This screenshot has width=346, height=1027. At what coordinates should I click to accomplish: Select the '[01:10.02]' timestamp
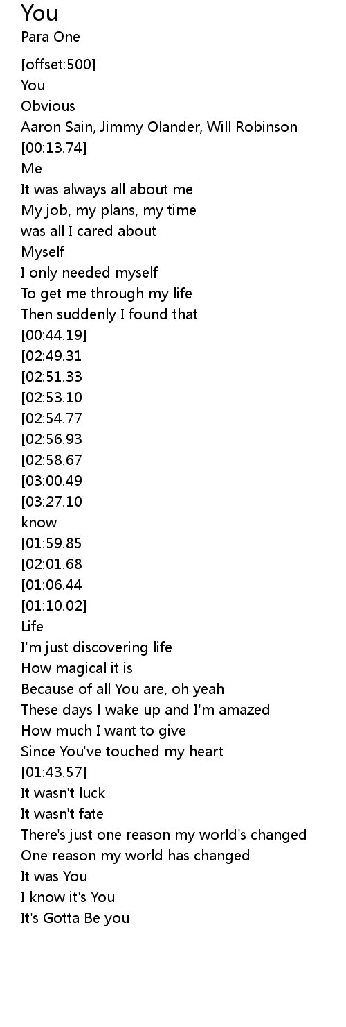[54, 606]
